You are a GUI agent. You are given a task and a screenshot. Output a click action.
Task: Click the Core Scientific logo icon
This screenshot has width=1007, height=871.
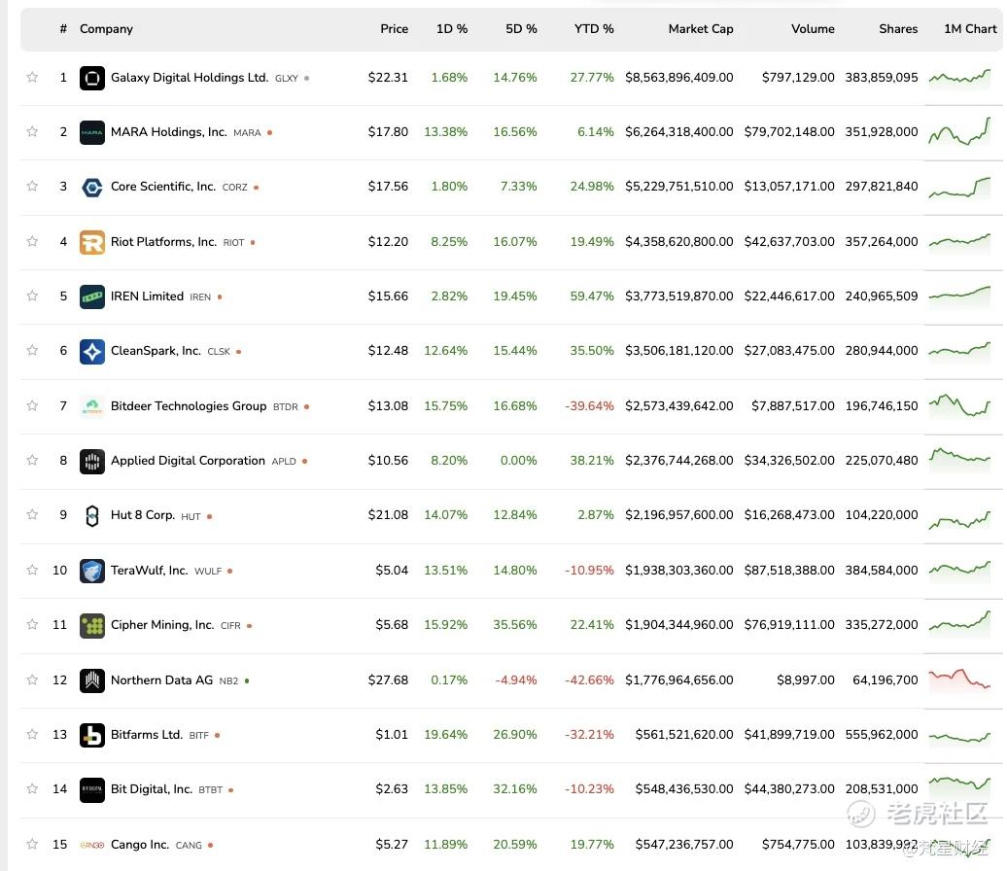[x=91, y=188]
